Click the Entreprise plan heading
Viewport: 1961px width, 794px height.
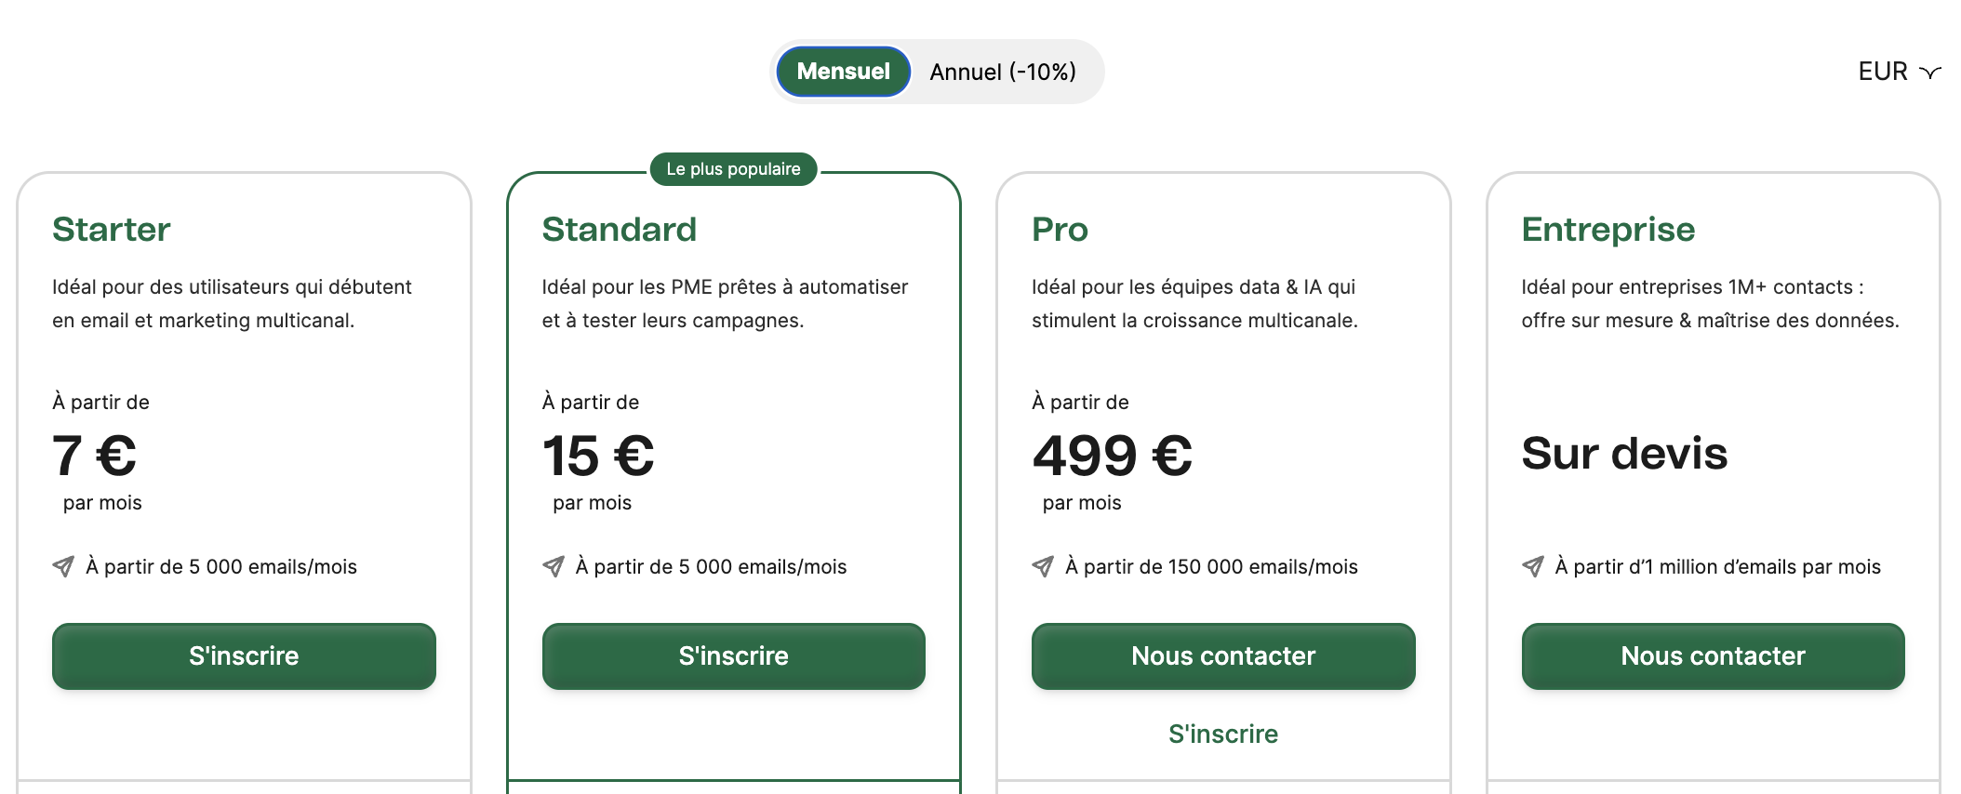tap(1608, 230)
